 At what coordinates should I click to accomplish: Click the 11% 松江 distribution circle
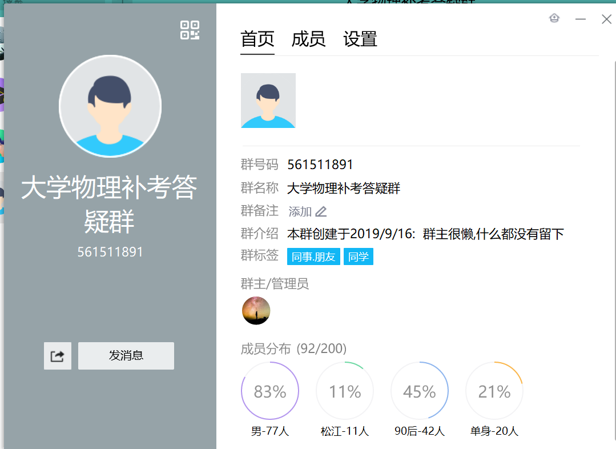coord(345,391)
